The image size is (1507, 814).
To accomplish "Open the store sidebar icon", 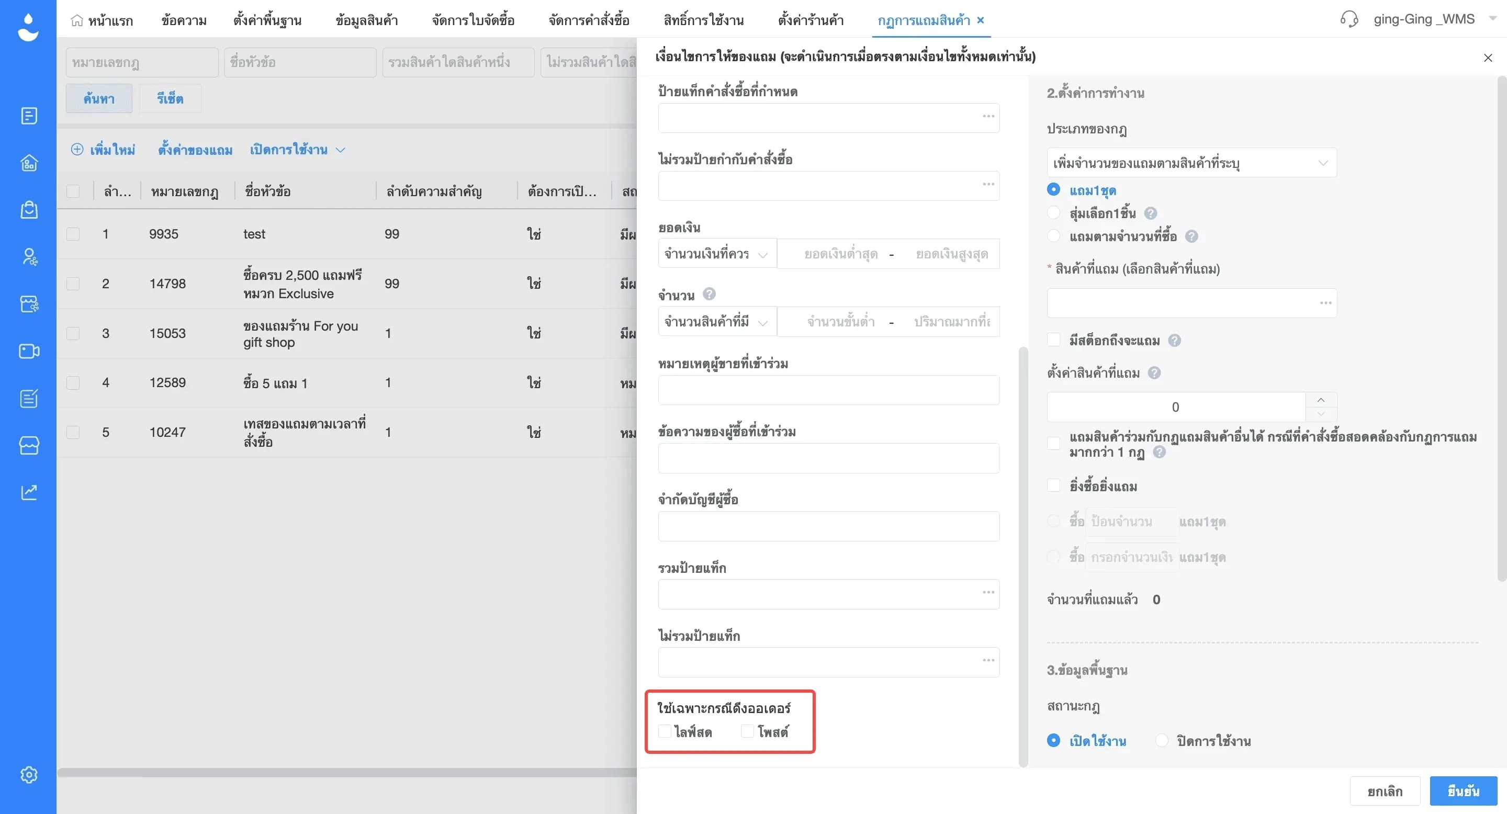I will coord(29,445).
